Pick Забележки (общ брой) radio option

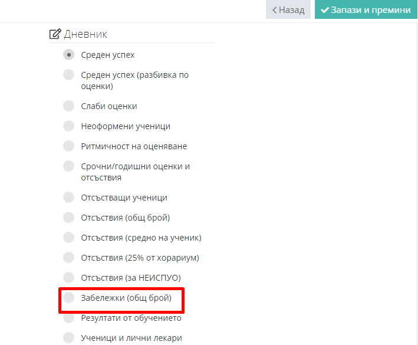click(x=68, y=298)
